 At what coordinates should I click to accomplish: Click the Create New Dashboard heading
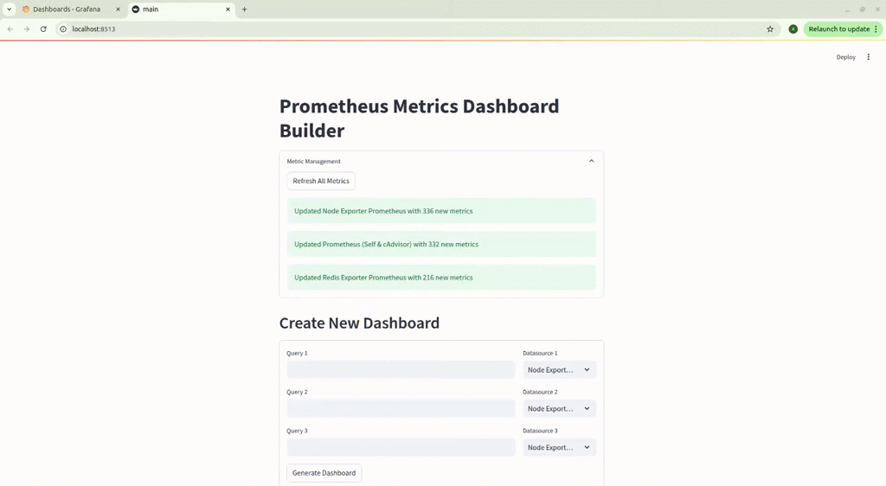click(x=359, y=323)
